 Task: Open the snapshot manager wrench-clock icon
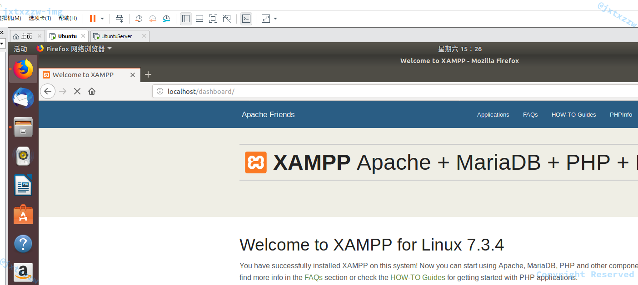coord(167,19)
